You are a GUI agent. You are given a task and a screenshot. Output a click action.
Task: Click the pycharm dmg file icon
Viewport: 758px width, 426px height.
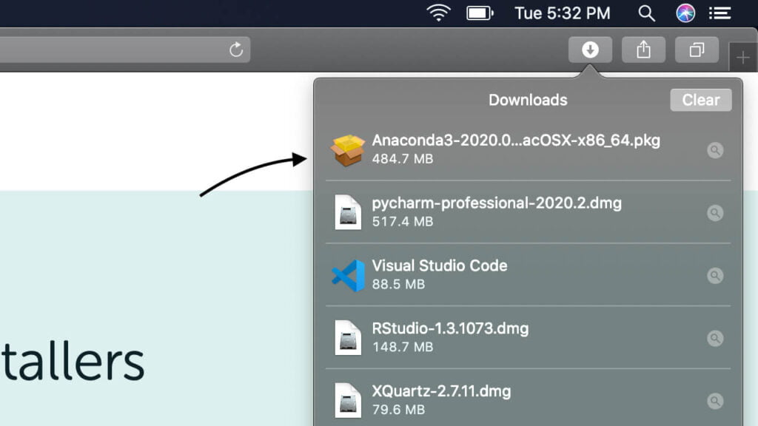(348, 212)
